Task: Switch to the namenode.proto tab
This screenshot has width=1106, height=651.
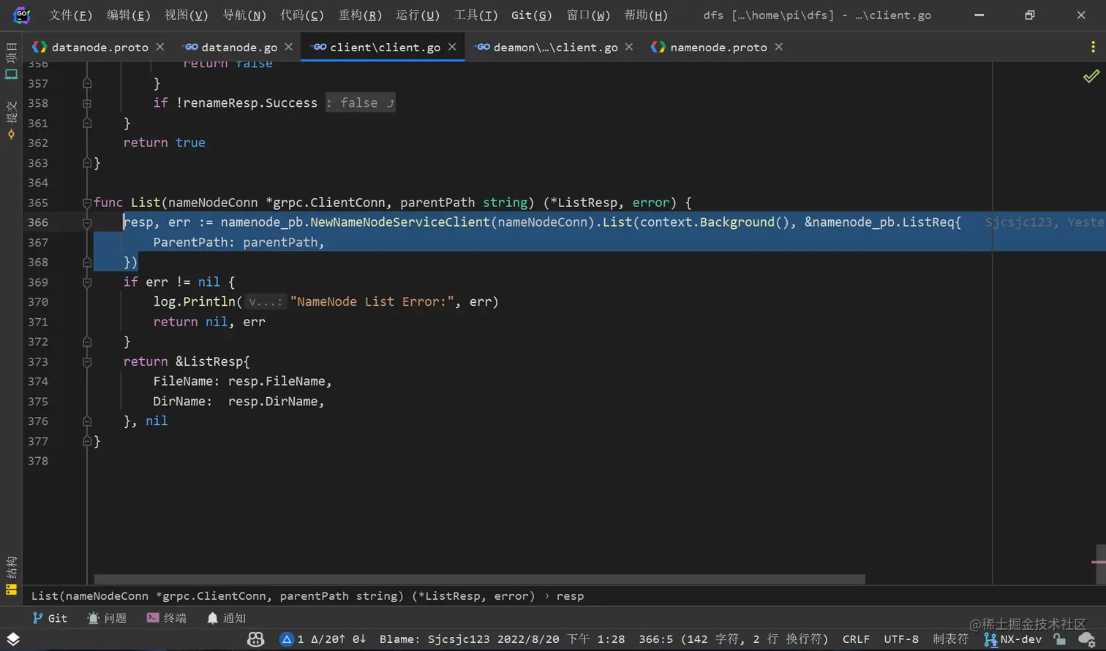Action: coord(718,47)
